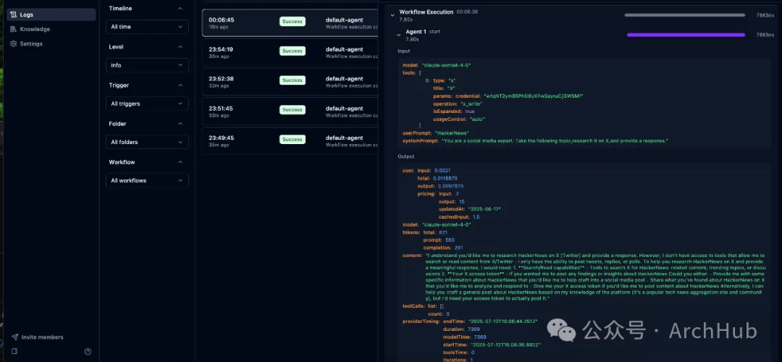Click the Knowledge library icon
This screenshot has height=362, width=782.
click(14, 29)
